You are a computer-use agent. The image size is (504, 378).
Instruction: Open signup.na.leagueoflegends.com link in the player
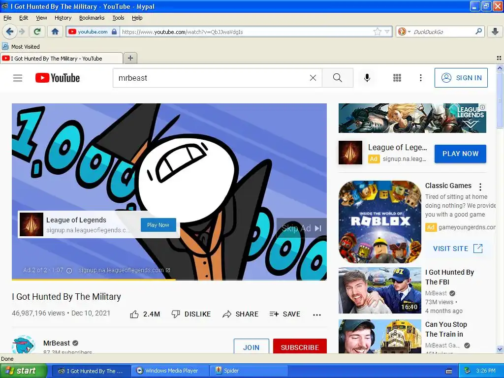pos(124,270)
